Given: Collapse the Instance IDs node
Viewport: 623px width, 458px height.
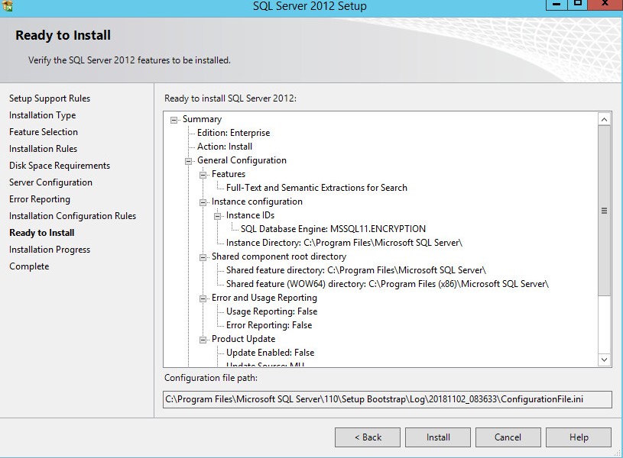Looking at the screenshot, I should [217, 216].
